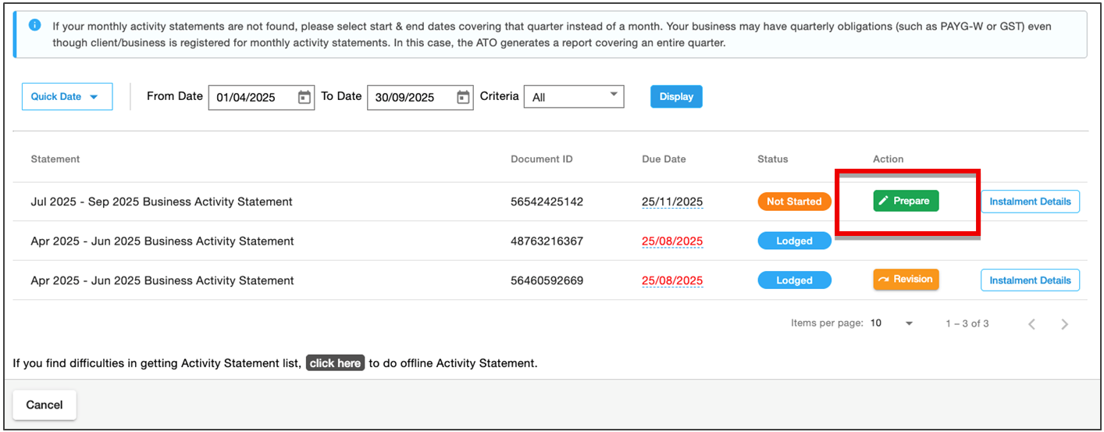Follow the 'click here' offline statement link
Screen dimensions: 1104x432
tap(335, 363)
